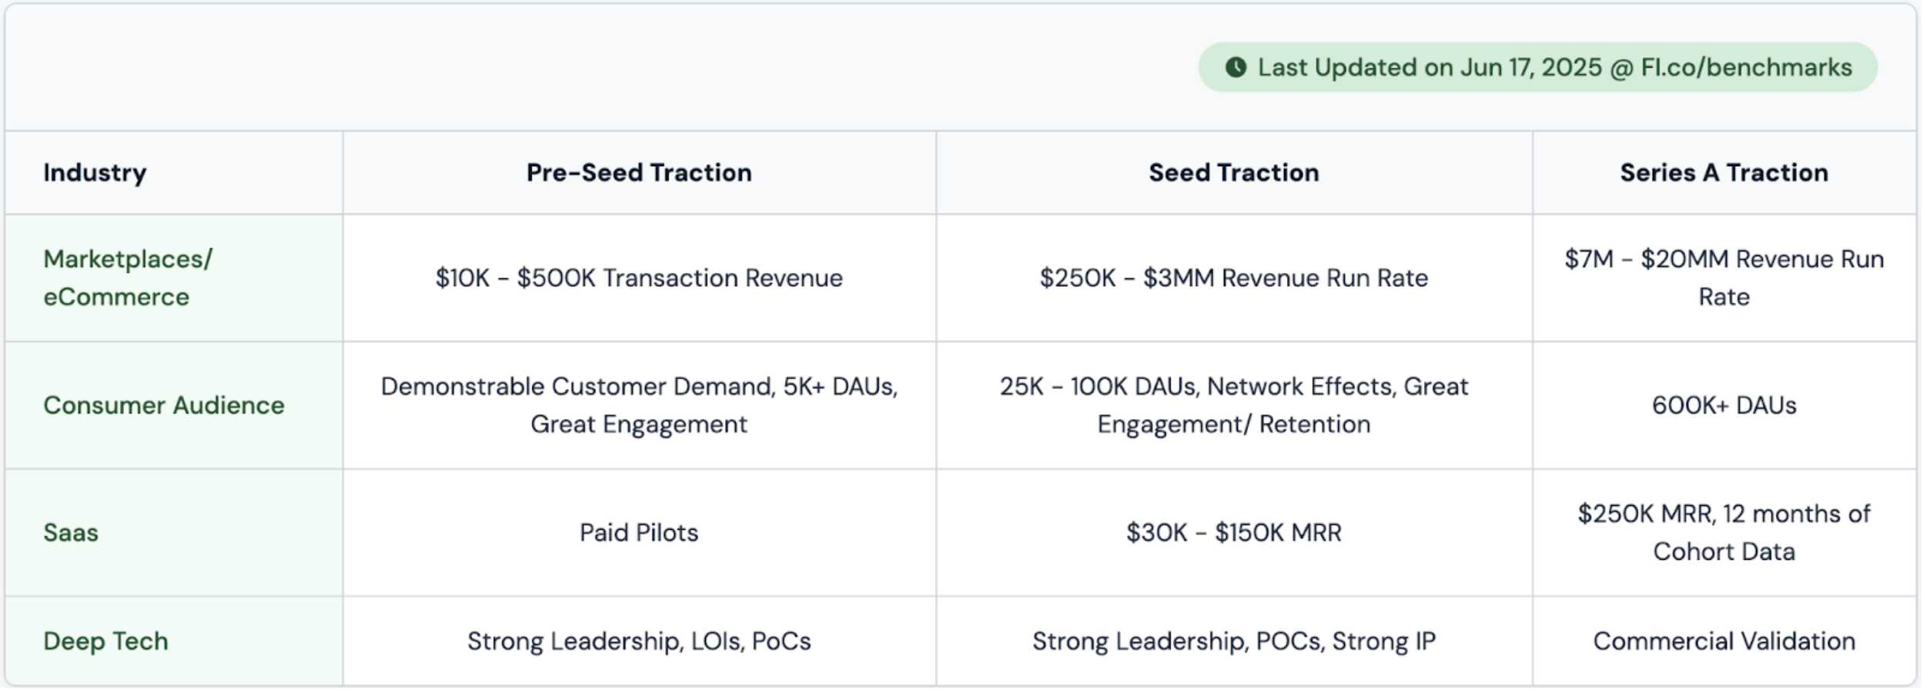
Task: Select the $250K – $3MM Revenue Run Rate cell
Action: coord(1233,278)
